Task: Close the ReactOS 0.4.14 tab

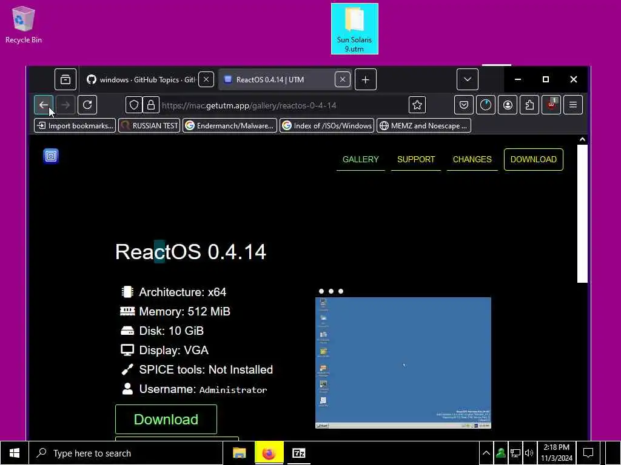Action: [x=343, y=79]
